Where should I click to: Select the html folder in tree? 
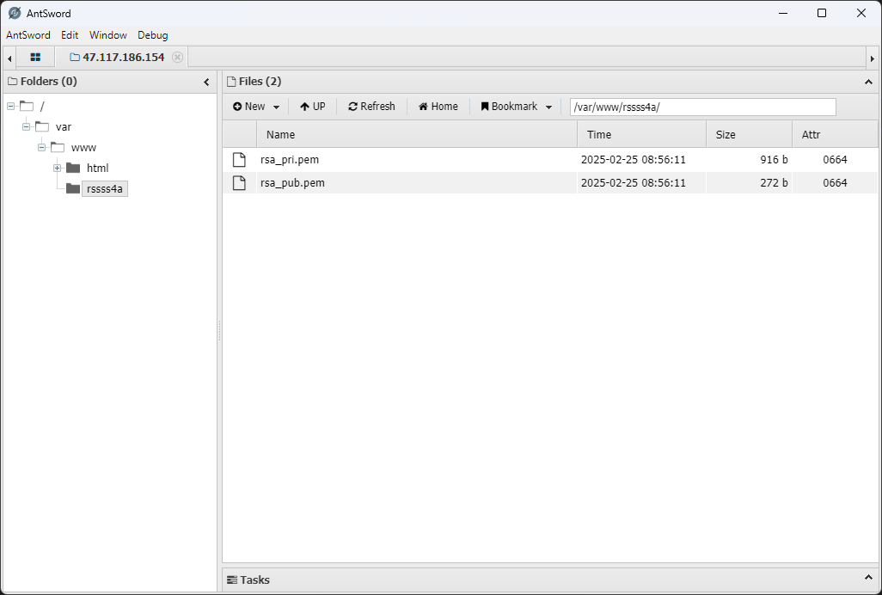(97, 169)
